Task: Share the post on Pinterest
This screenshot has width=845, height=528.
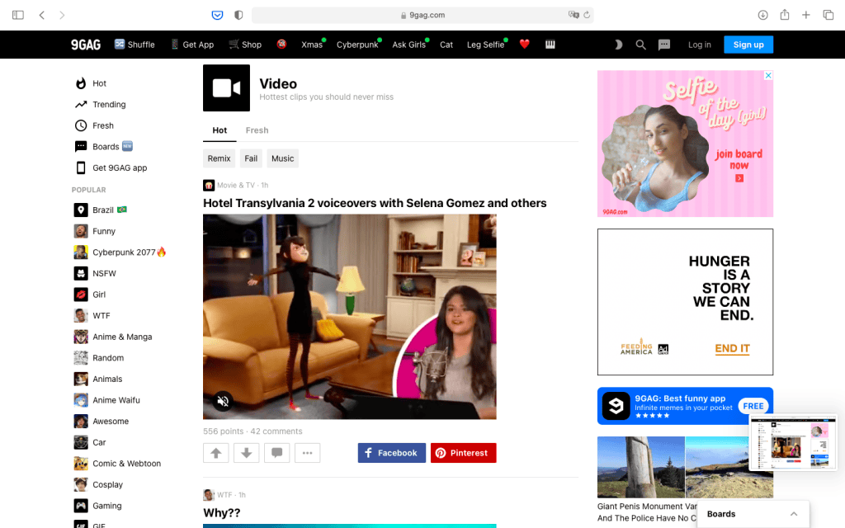Action: click(464, 453)
